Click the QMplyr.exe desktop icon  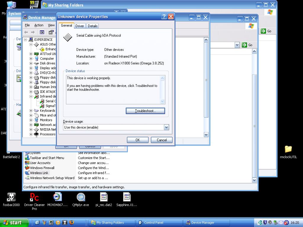click(x=80, y=197)
